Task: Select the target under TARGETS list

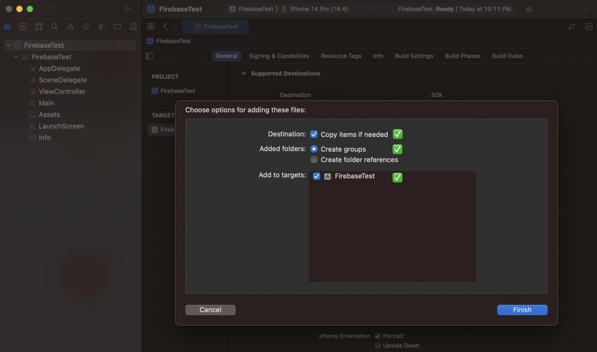Action: (162, 130)
